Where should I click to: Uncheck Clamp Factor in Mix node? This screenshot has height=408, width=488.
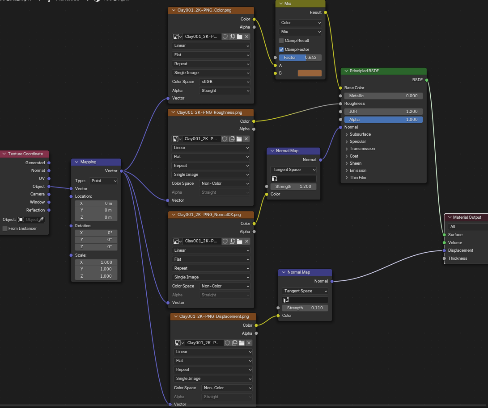281,50
